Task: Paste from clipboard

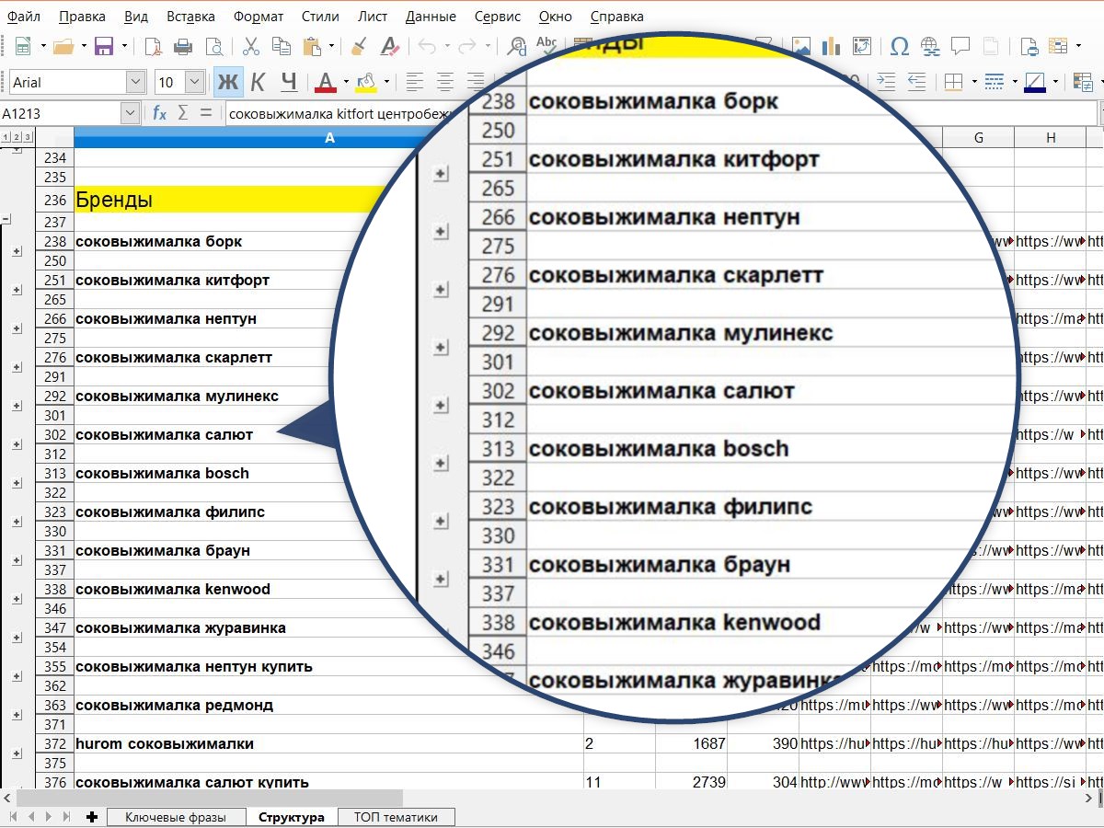Action: click(313, 46)
